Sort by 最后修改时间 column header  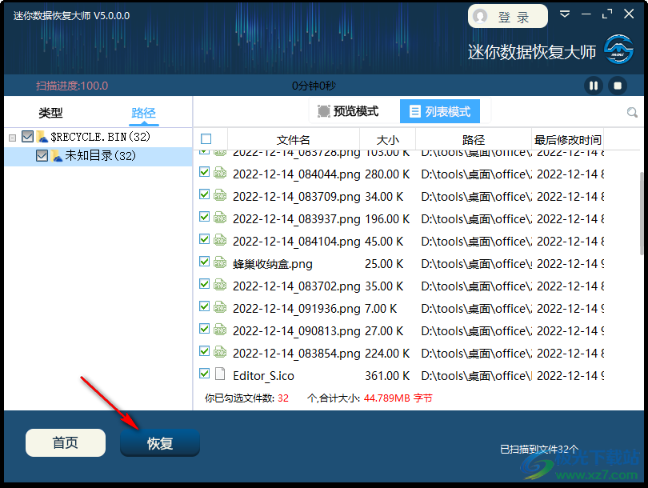(x=568, y=140)
